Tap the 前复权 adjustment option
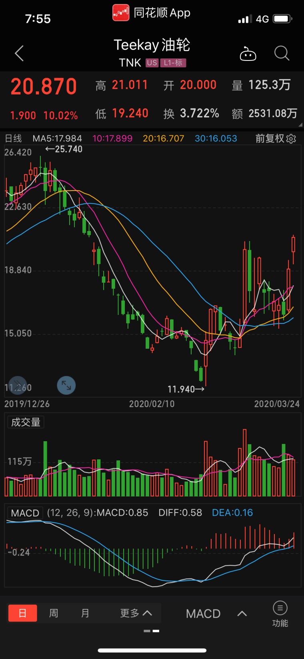Screen dimensions: 304x659 (x=270, y=139)
